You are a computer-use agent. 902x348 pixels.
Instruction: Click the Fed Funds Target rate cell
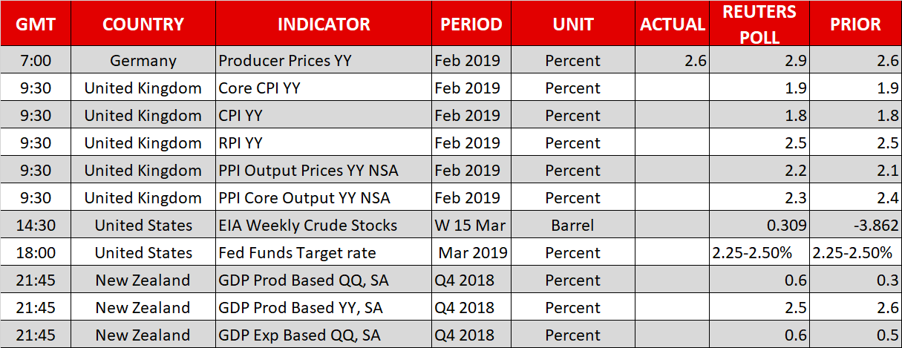(x=297, y=253)
